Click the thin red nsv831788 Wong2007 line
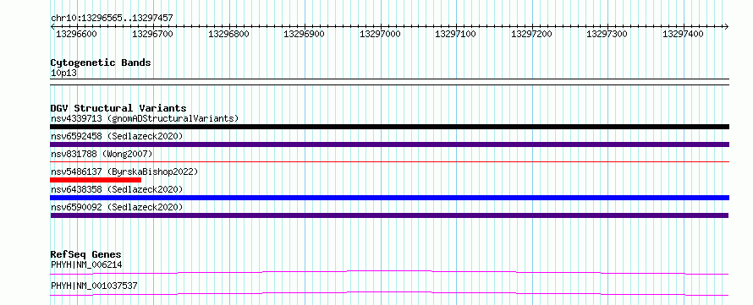753x305 pixels. tap(389, 162)
